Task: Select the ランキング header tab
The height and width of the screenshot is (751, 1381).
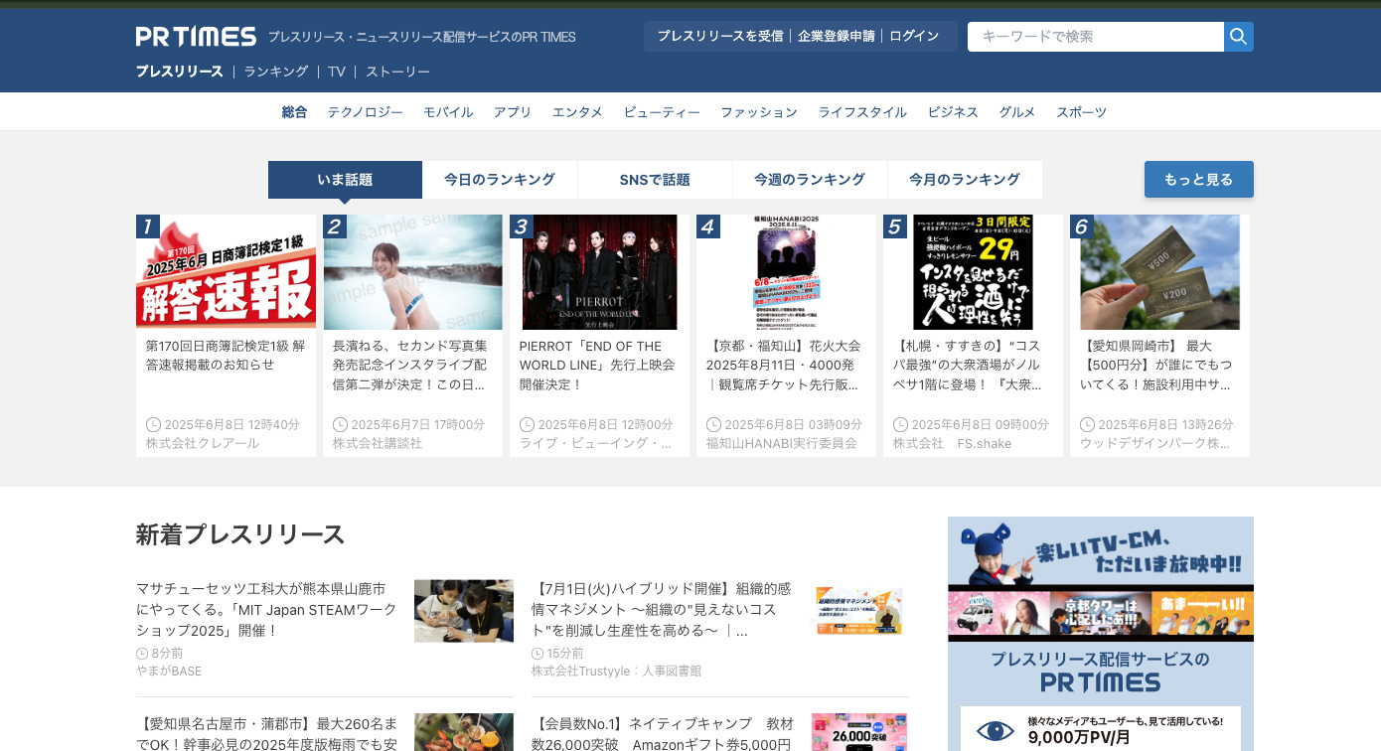Action: pos(276,72)
